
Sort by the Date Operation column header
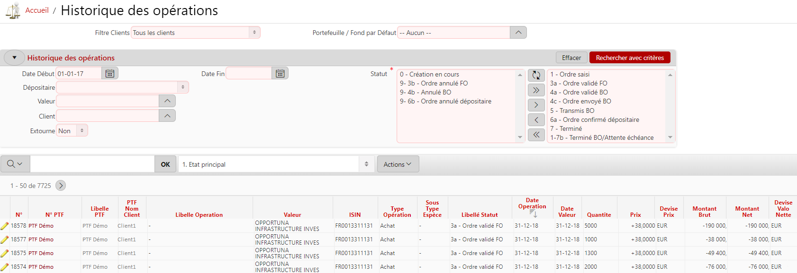tap(532, 204)
